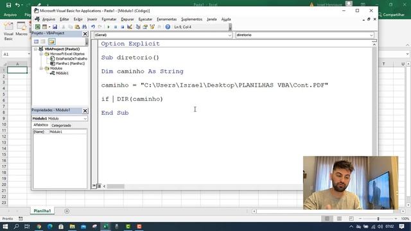This screenshot has height=231, width=411.
Task: Click the Procedure View button at code bottom
Action: click(94, 186)
